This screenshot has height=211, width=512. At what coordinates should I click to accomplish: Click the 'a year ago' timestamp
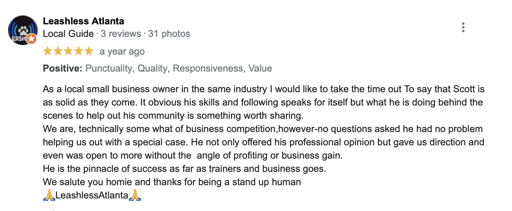tap(122, 52)
